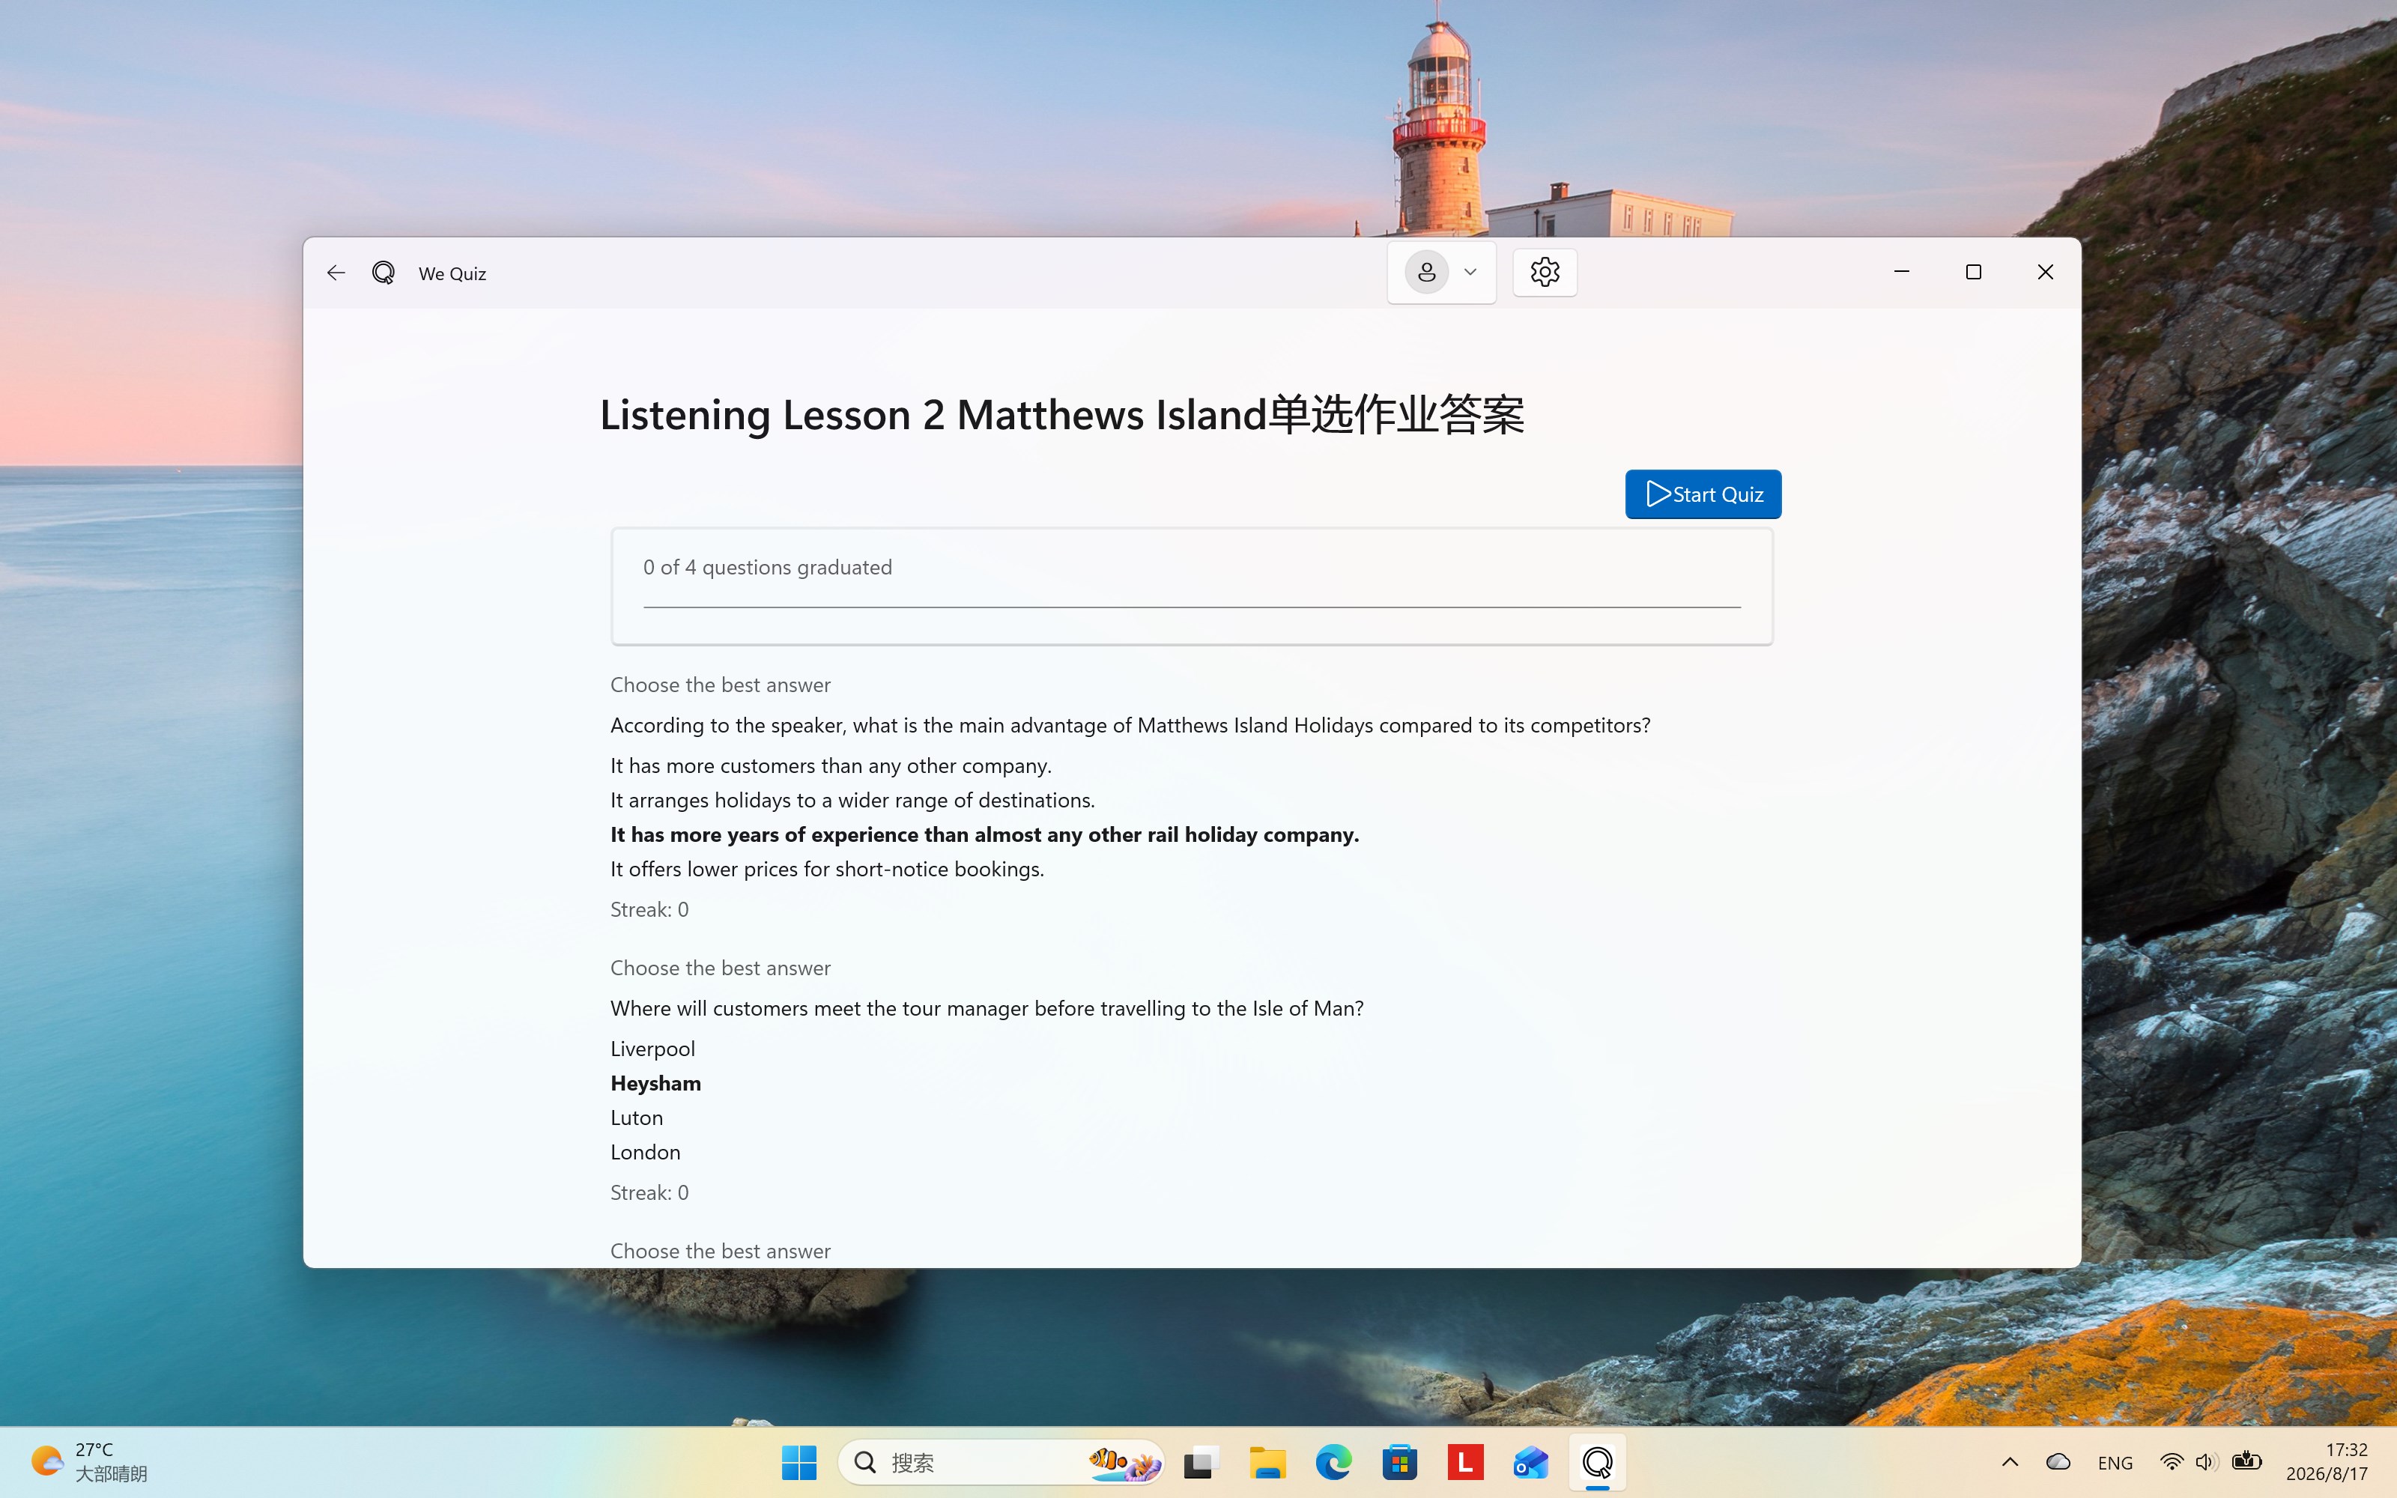Check the battery status icon
Viewport: 2397px width, 1498px height.
tap(2246, 1461)
